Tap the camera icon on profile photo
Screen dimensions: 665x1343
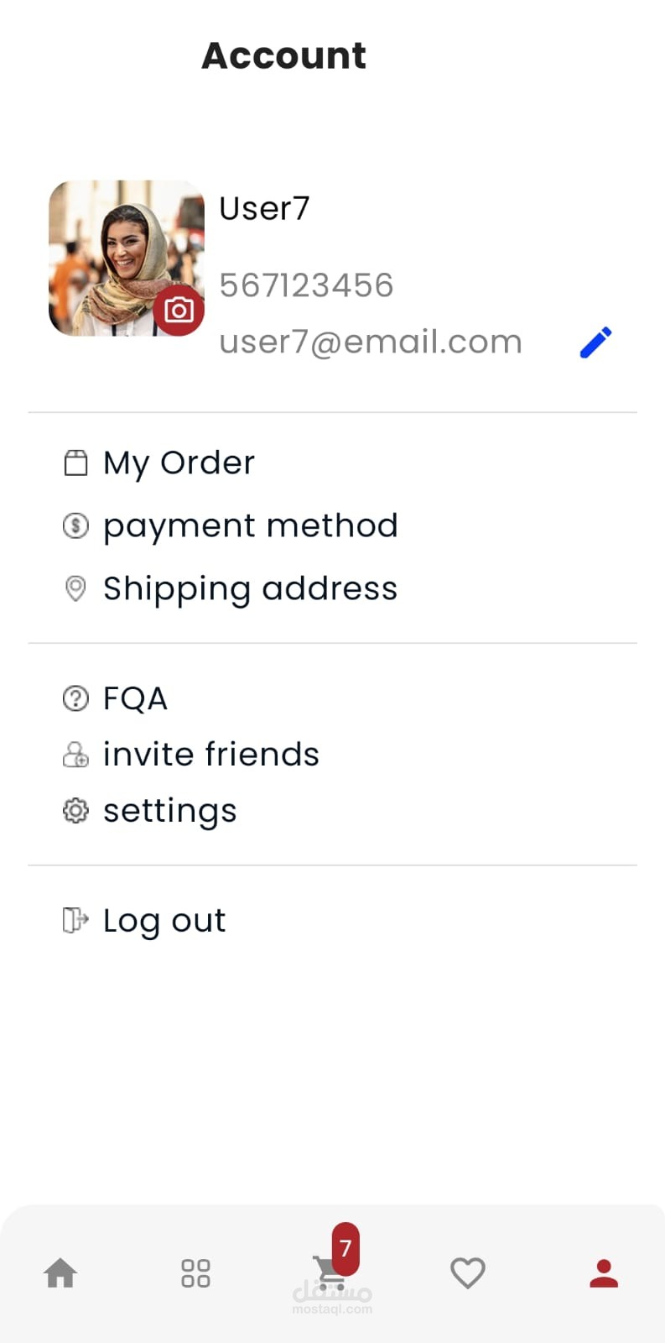(x=179, y=311)
